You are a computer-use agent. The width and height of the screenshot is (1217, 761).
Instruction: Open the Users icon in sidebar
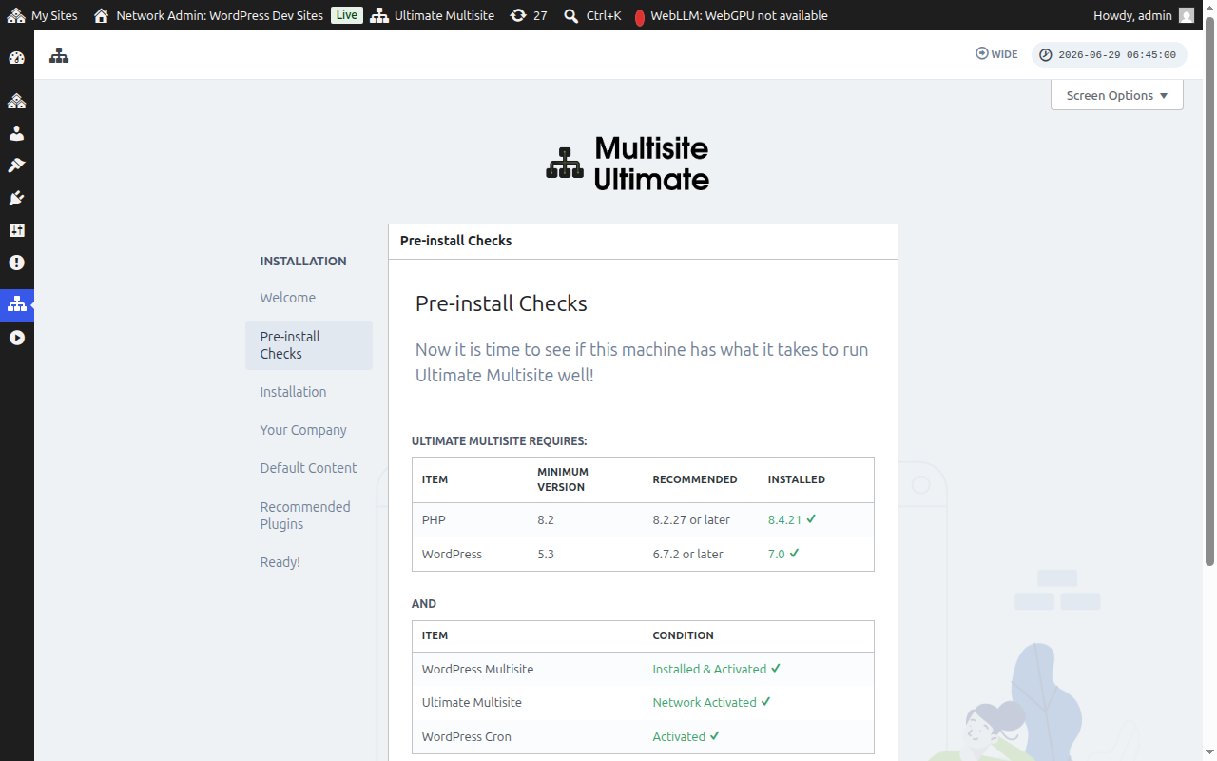click(16, 133)
